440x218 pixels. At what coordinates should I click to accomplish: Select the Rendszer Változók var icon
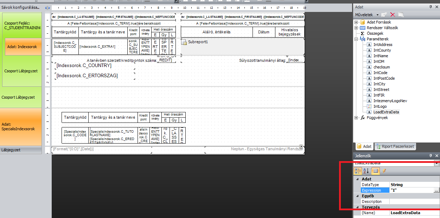362,28
